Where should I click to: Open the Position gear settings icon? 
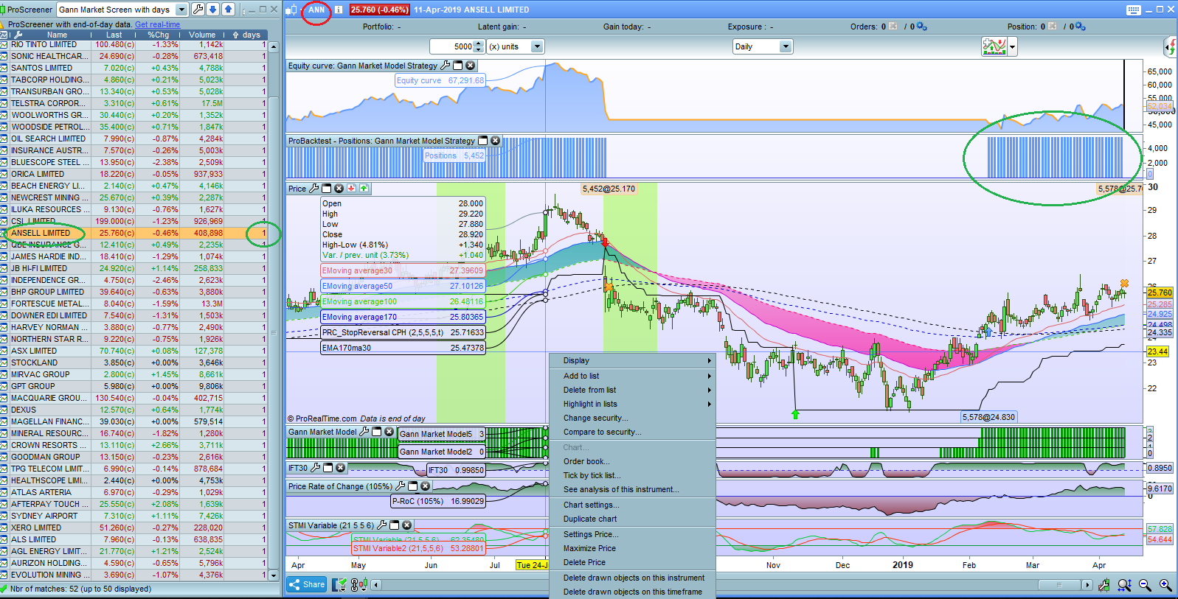click(1081, 27)
